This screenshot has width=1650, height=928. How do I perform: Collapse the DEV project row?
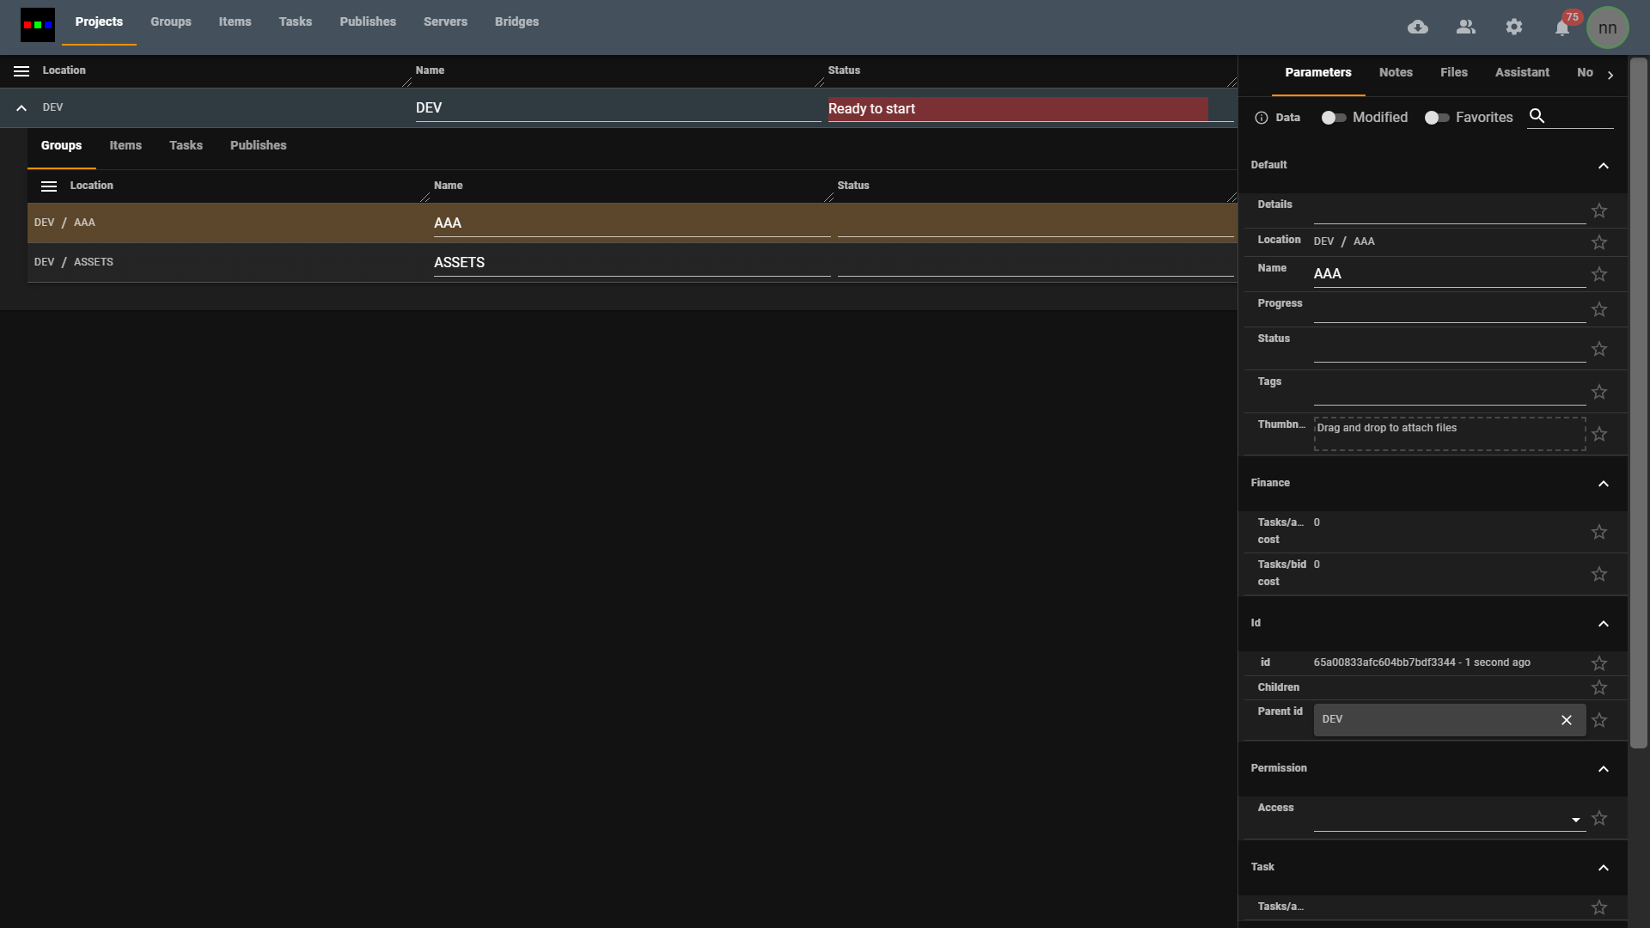click(x=21, y=108)
